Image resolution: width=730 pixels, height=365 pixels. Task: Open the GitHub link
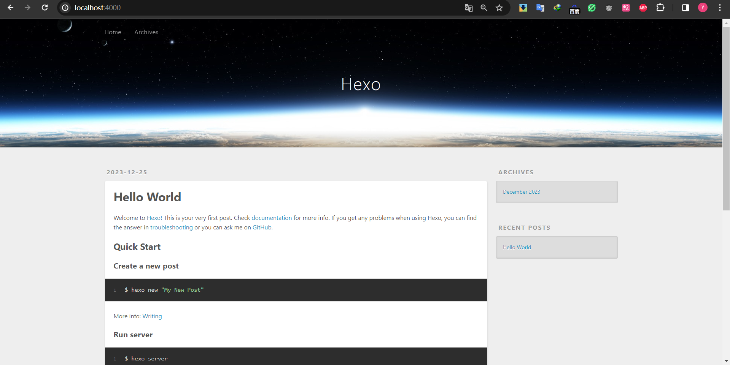click(262, 228)
